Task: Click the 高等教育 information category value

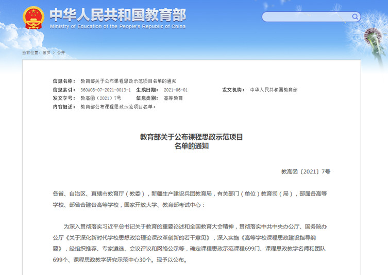Action: tap(173, 98)
